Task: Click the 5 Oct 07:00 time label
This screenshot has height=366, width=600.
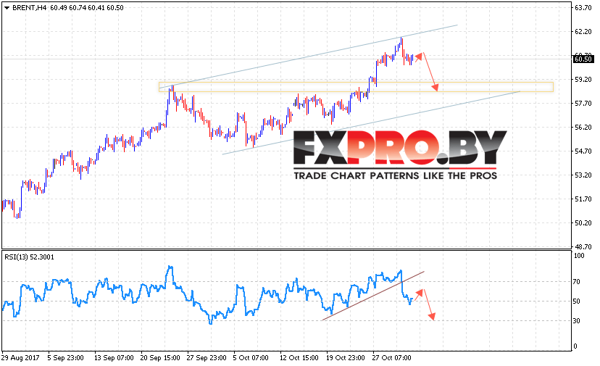Action: point(251,358)
